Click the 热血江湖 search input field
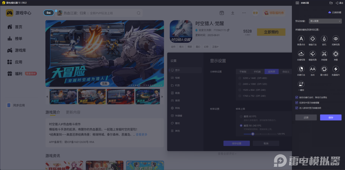This screenshot has height=170, width=345. pos(99,13)
